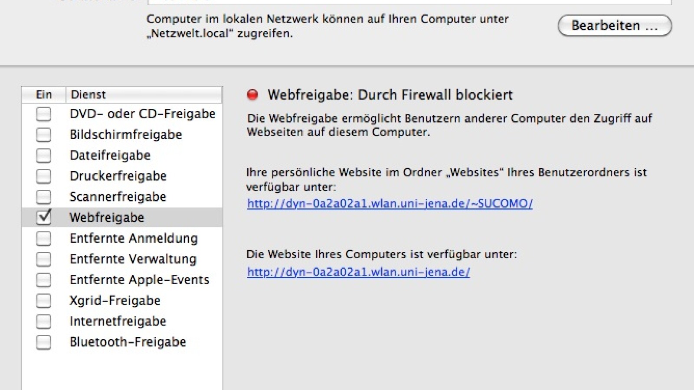Click the Ein column header
The width and height of the screenshot is (694, 390).
[44, 94]
